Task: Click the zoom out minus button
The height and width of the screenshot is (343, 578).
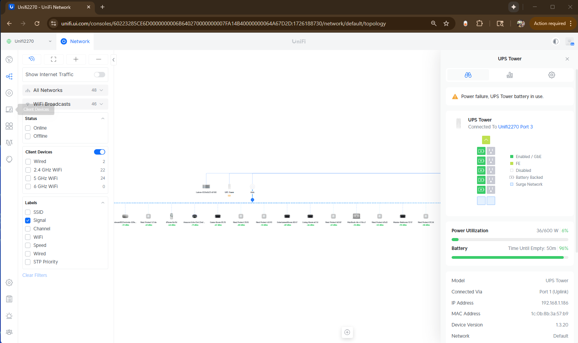Action: tap(98, 59)
